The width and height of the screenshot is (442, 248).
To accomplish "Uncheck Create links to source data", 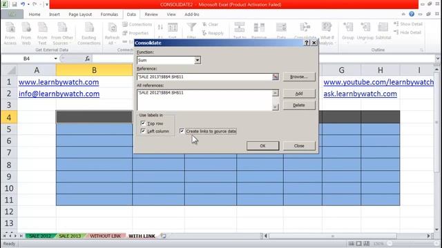I will tap(182, 131).
